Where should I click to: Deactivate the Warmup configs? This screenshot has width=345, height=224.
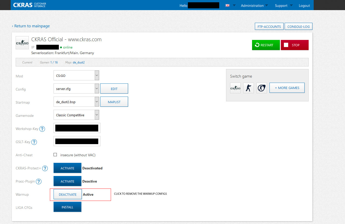point(68,194)
